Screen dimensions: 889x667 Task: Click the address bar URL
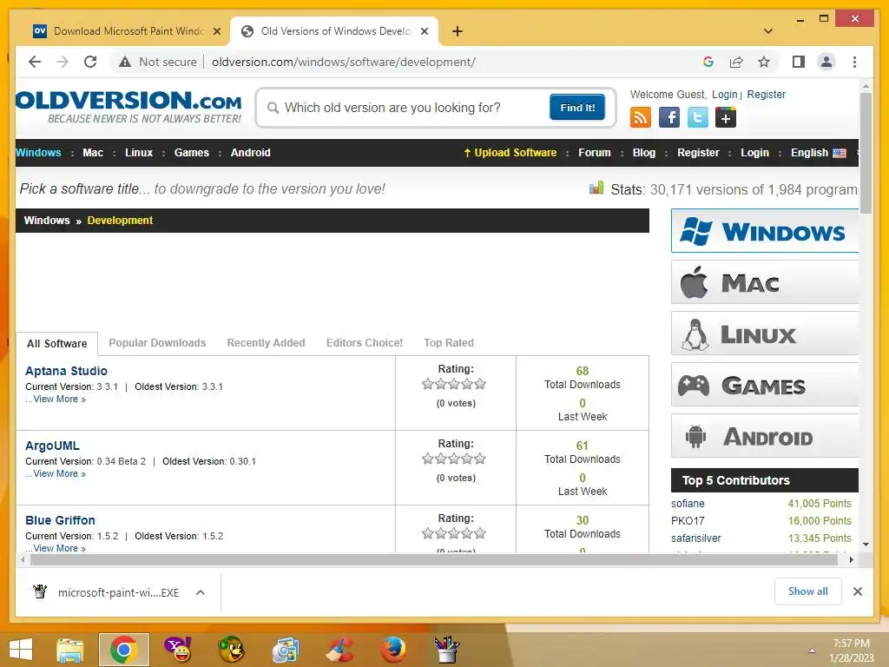344,62
